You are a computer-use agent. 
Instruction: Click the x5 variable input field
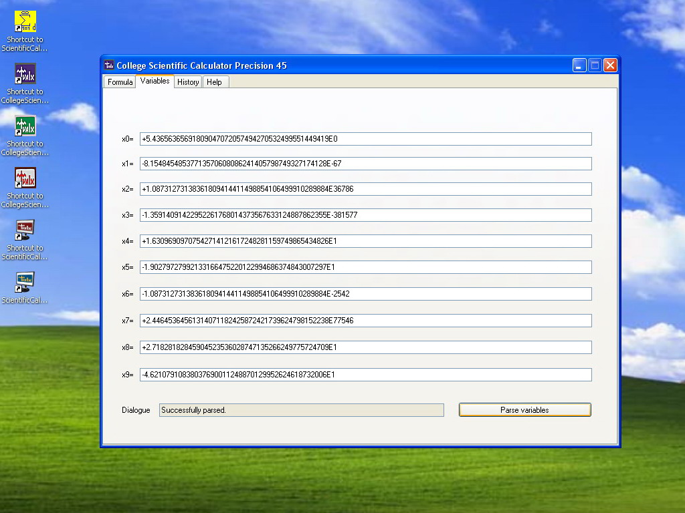pos(366,267)
